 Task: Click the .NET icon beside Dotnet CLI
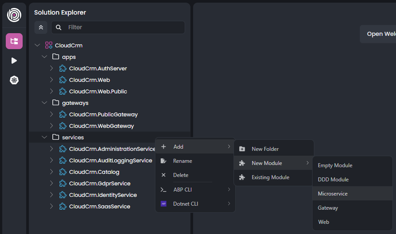coord(163,204)
